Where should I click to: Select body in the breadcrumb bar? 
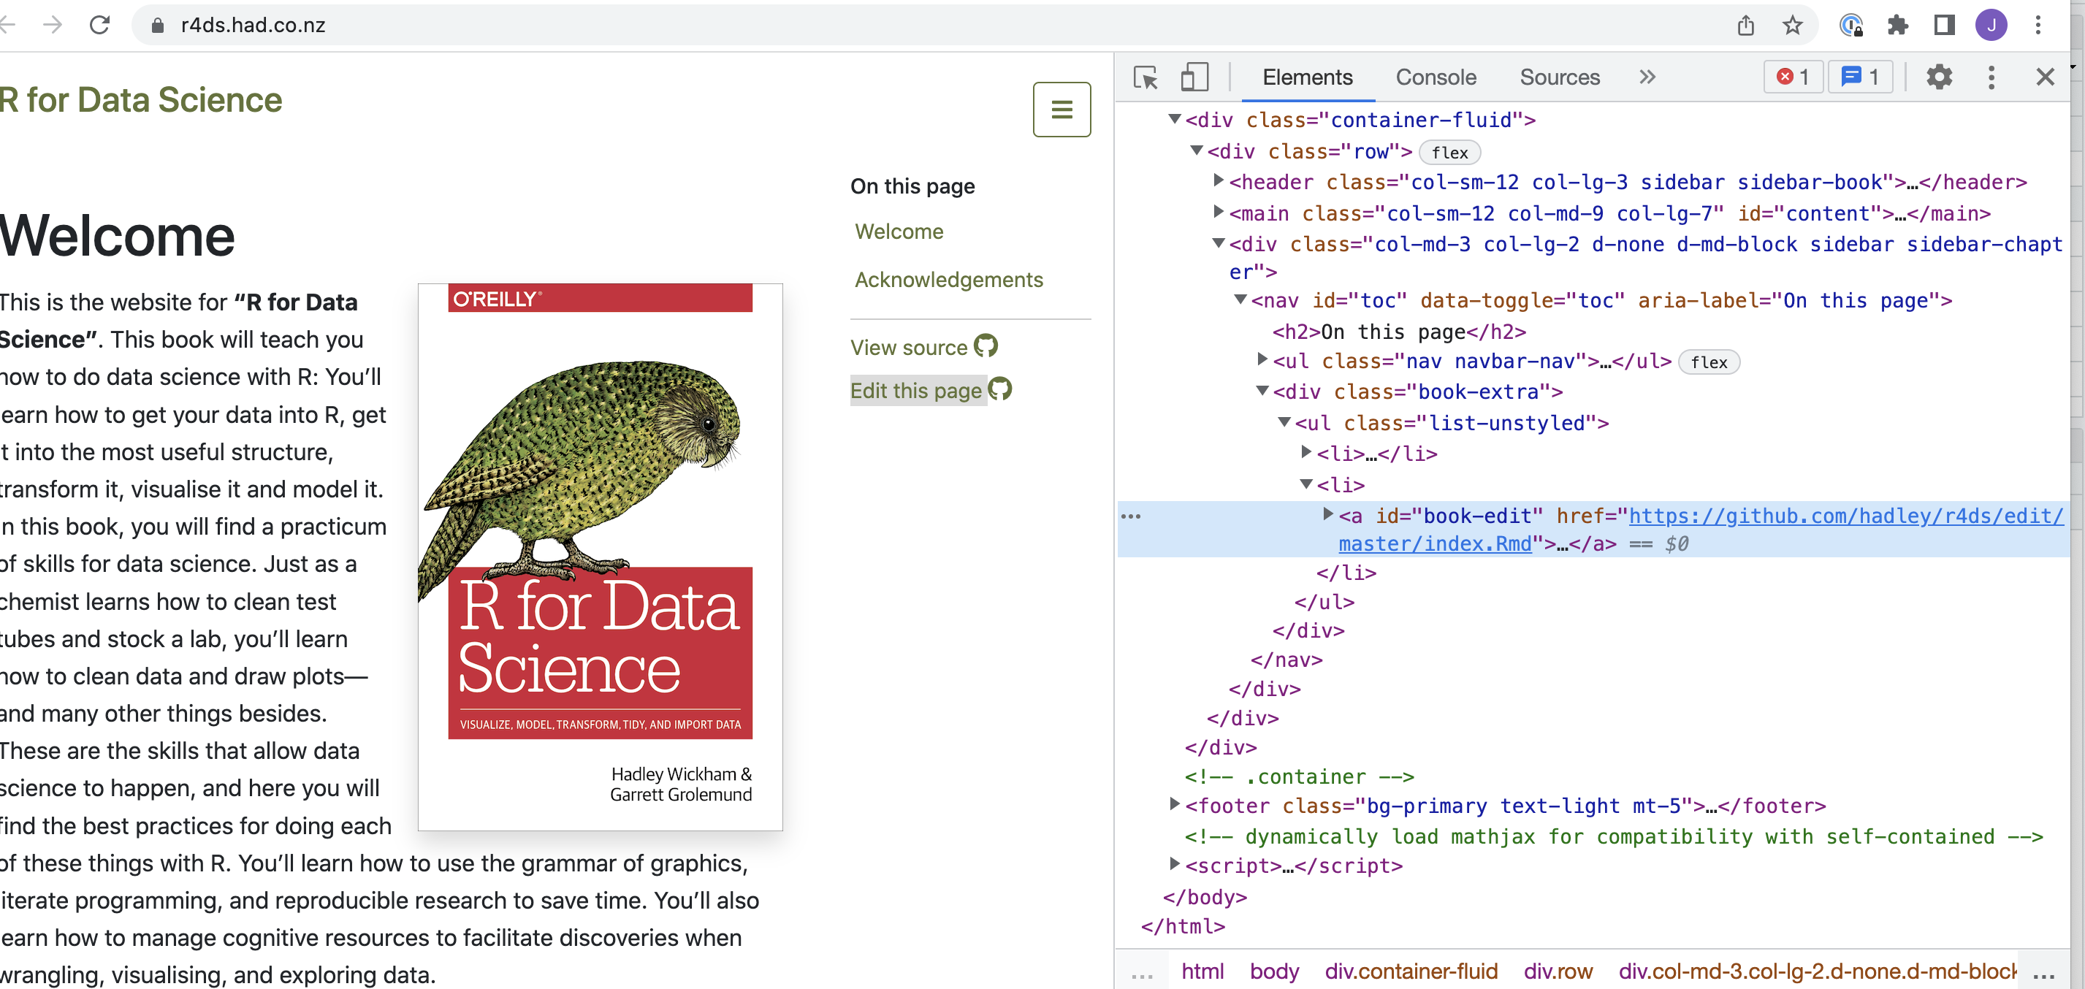[x=1274, y=971]
